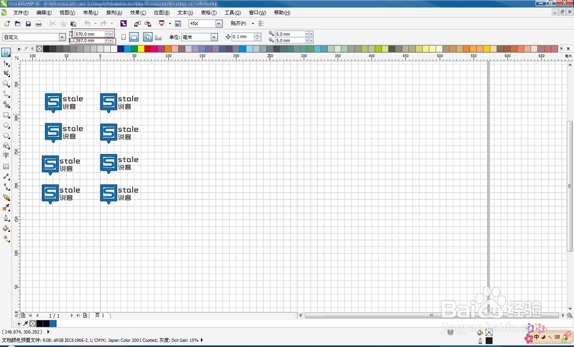Select the Text tool (字)
The image size is (574, 347).
6,156
